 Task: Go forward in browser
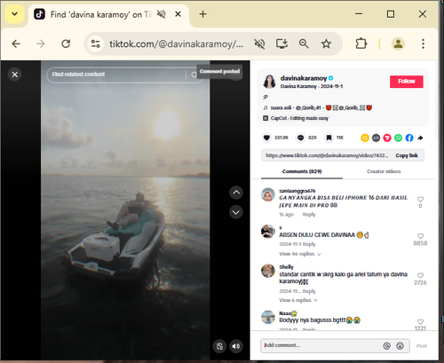(41, 44)
